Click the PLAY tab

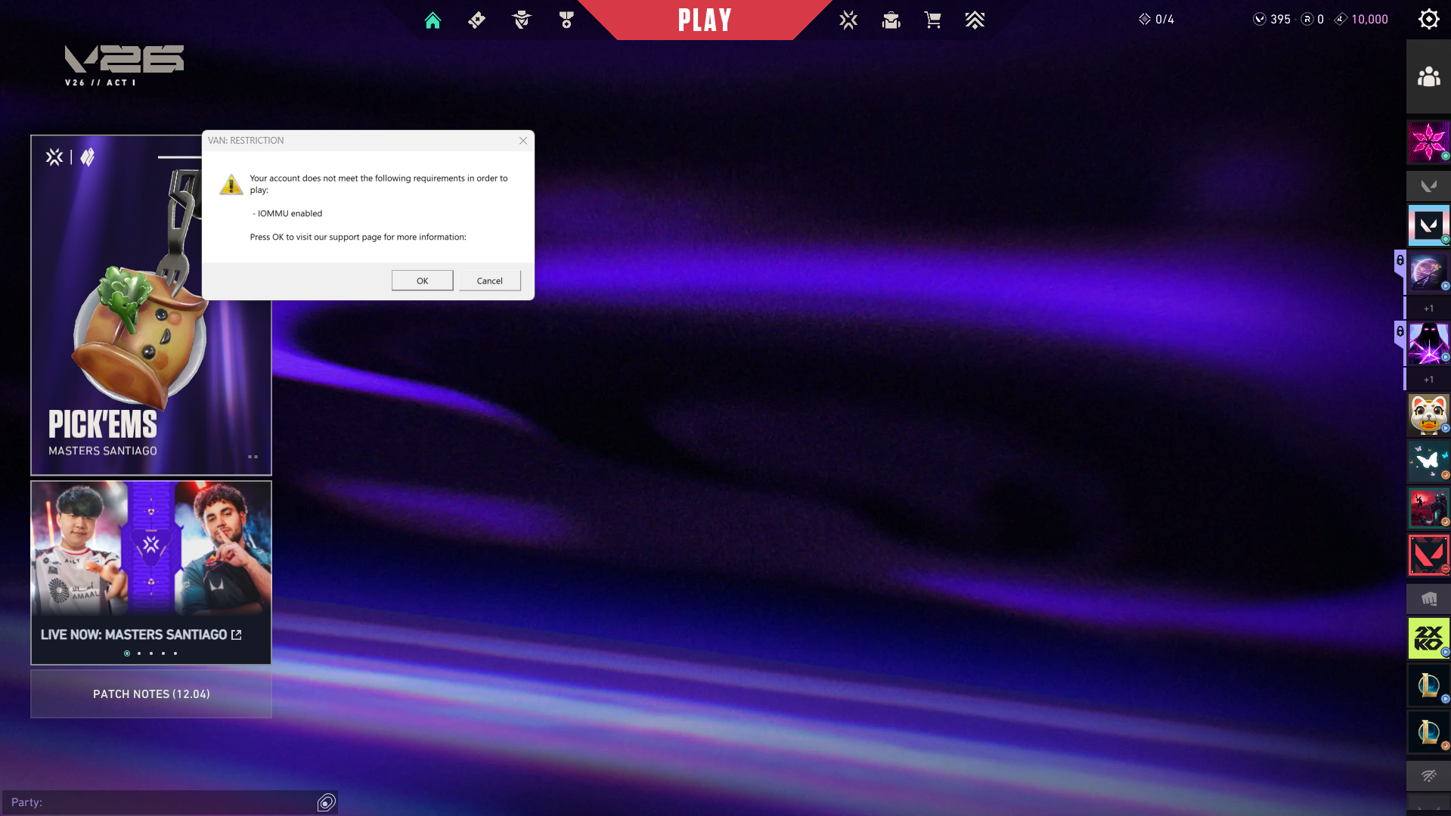(704, 20)
